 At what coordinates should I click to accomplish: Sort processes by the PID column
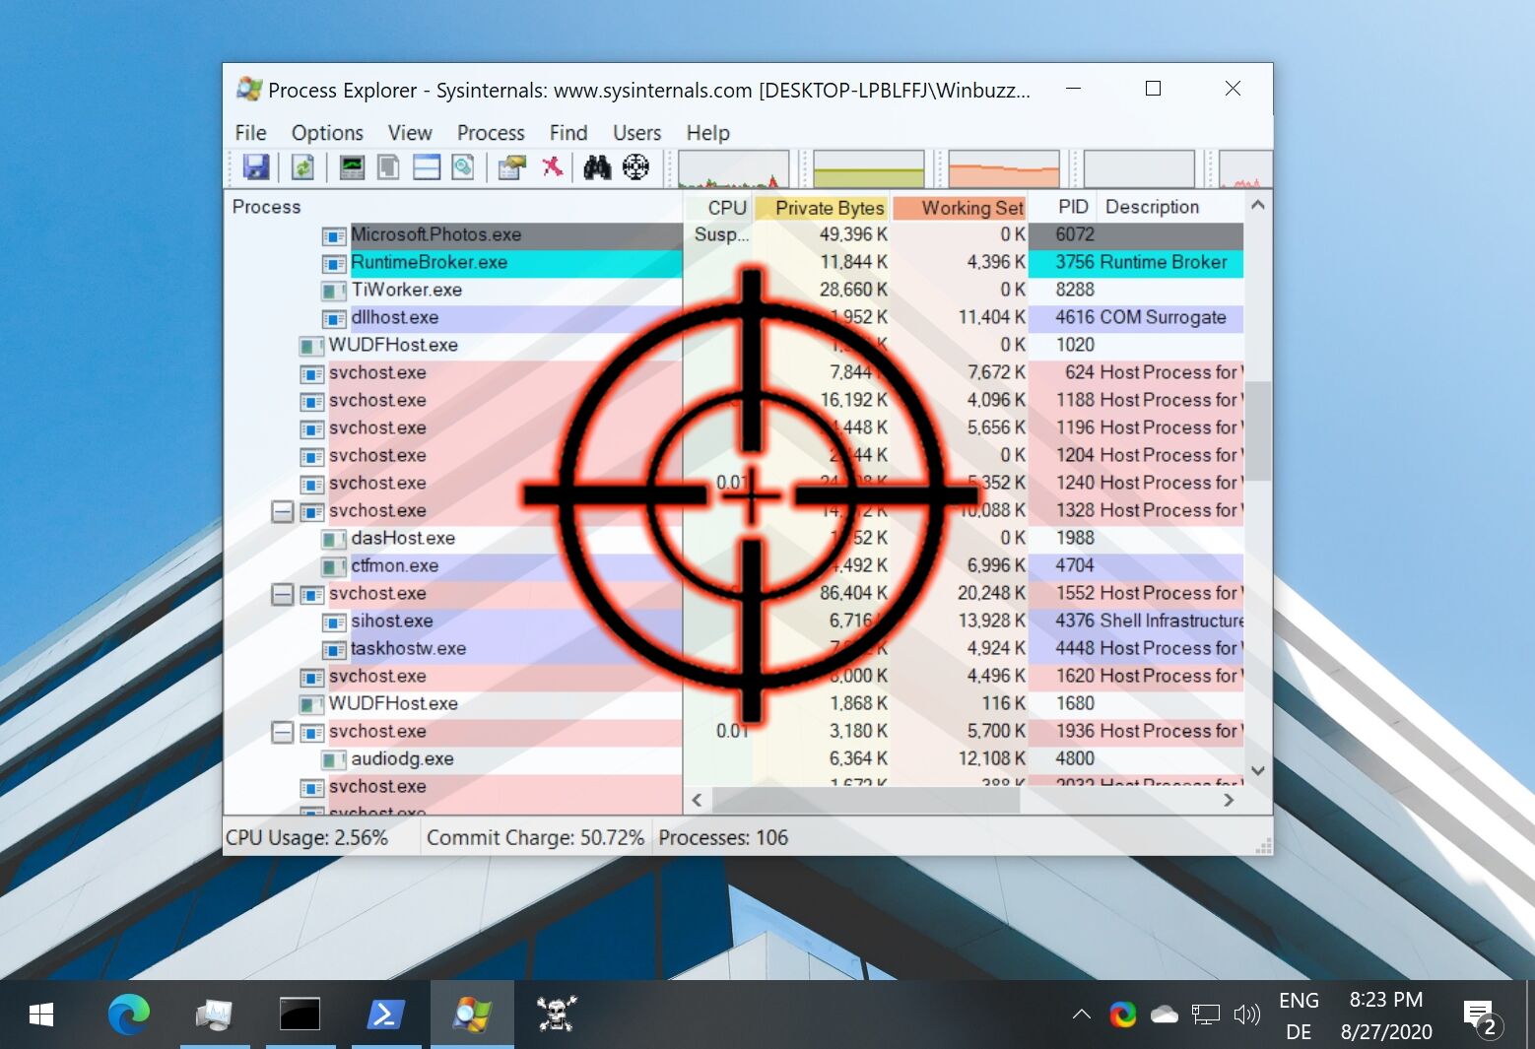(1072, 207)
